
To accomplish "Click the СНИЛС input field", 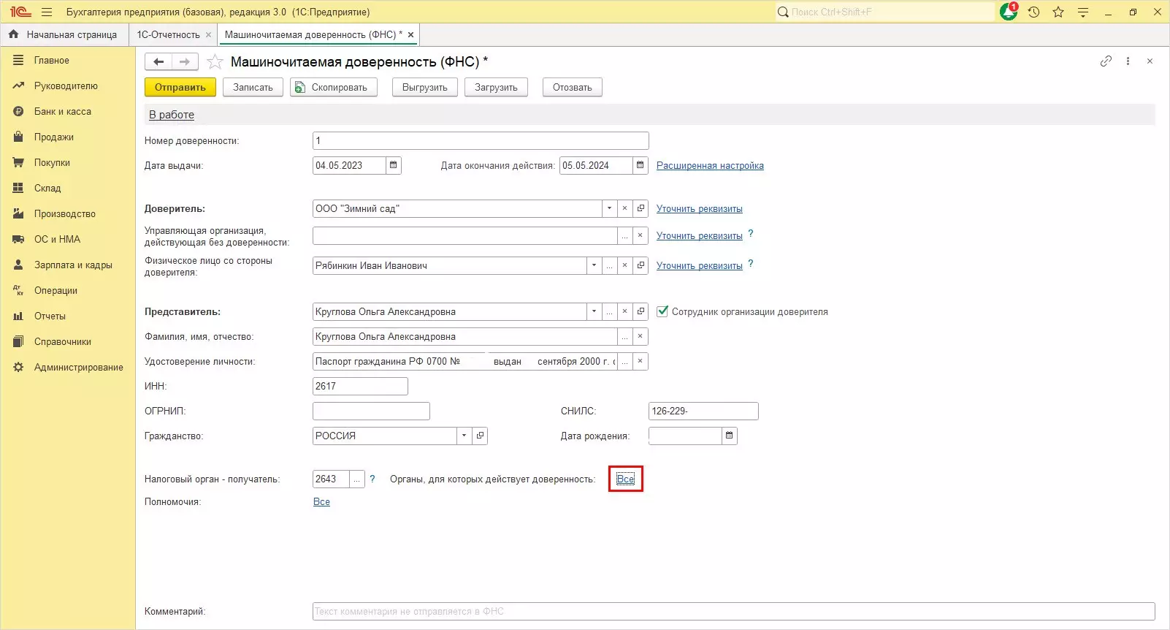I will pyautogui.click(x=703, y=411).
